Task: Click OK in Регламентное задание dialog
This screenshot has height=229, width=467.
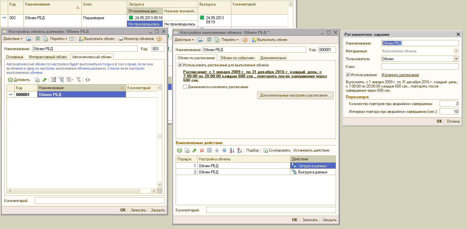Action: coord(440,121)
